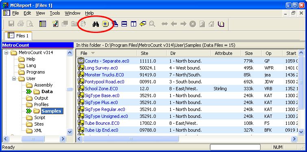Click the greyed round stop icon
The image size is (307, 152).
tap(193, 24)
